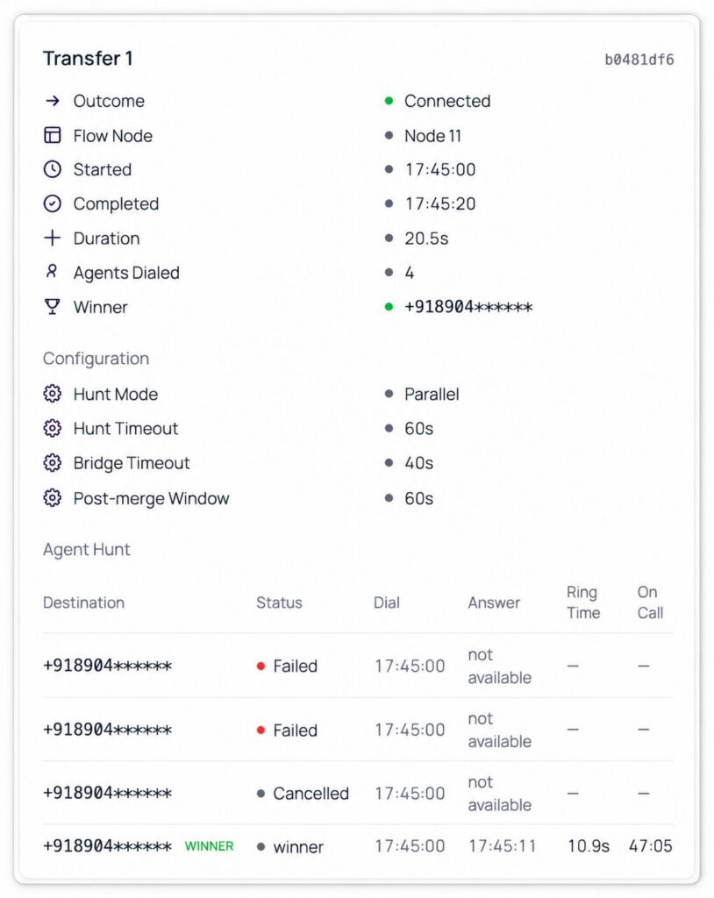
Task: Click the Bridge Timeout gear icon
Action: (x=52, y=462)
